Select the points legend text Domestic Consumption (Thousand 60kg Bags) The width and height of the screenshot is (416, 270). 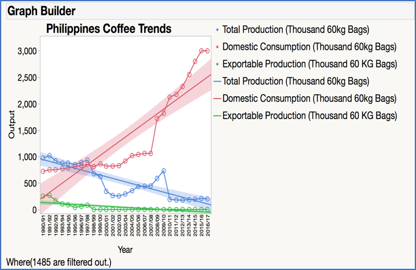(310, 47)
